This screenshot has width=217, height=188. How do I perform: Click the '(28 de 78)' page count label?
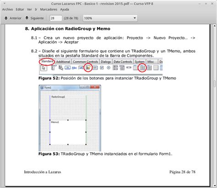(x=71, y=18)
